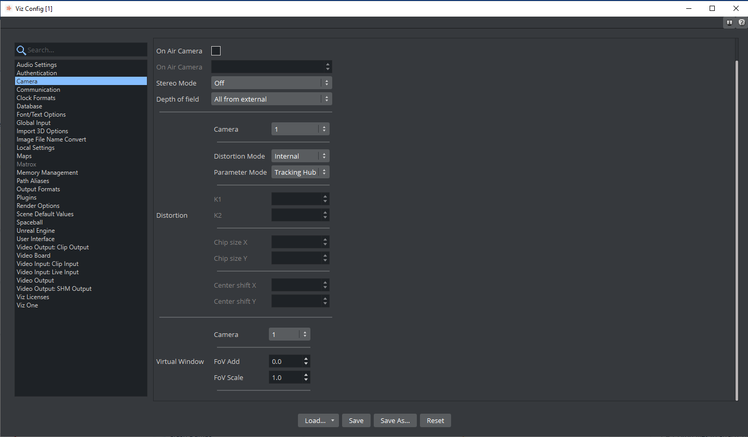
Task: Open help with the question mark icon
Action: click(x=742, y=22)
